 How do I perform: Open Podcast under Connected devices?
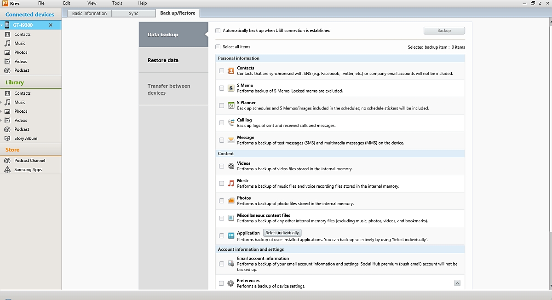click(22, 70)
